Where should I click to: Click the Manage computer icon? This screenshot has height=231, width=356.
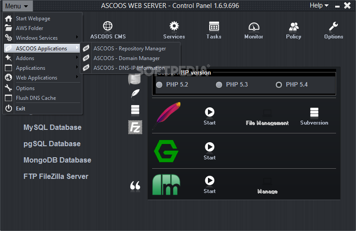[x=267, y=181]
